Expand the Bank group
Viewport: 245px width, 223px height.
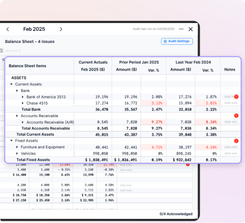[x=17, y=91]
